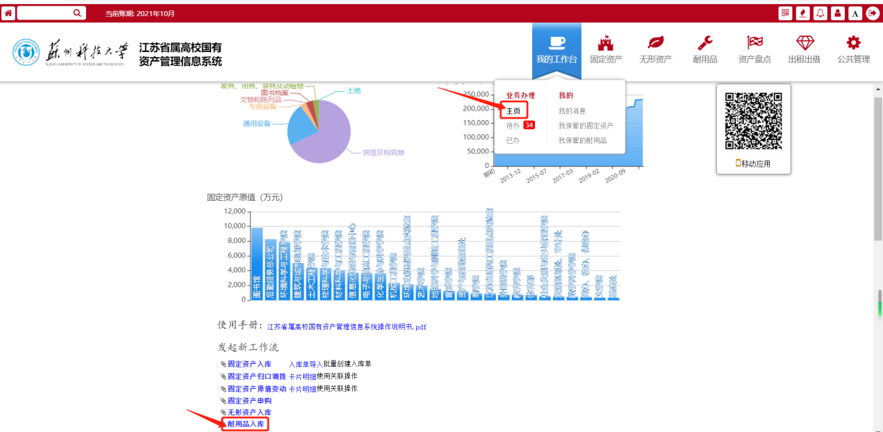This screenshot has height=432, width=883.
Task: Open the user profile icon
Action: coord(838,13)
